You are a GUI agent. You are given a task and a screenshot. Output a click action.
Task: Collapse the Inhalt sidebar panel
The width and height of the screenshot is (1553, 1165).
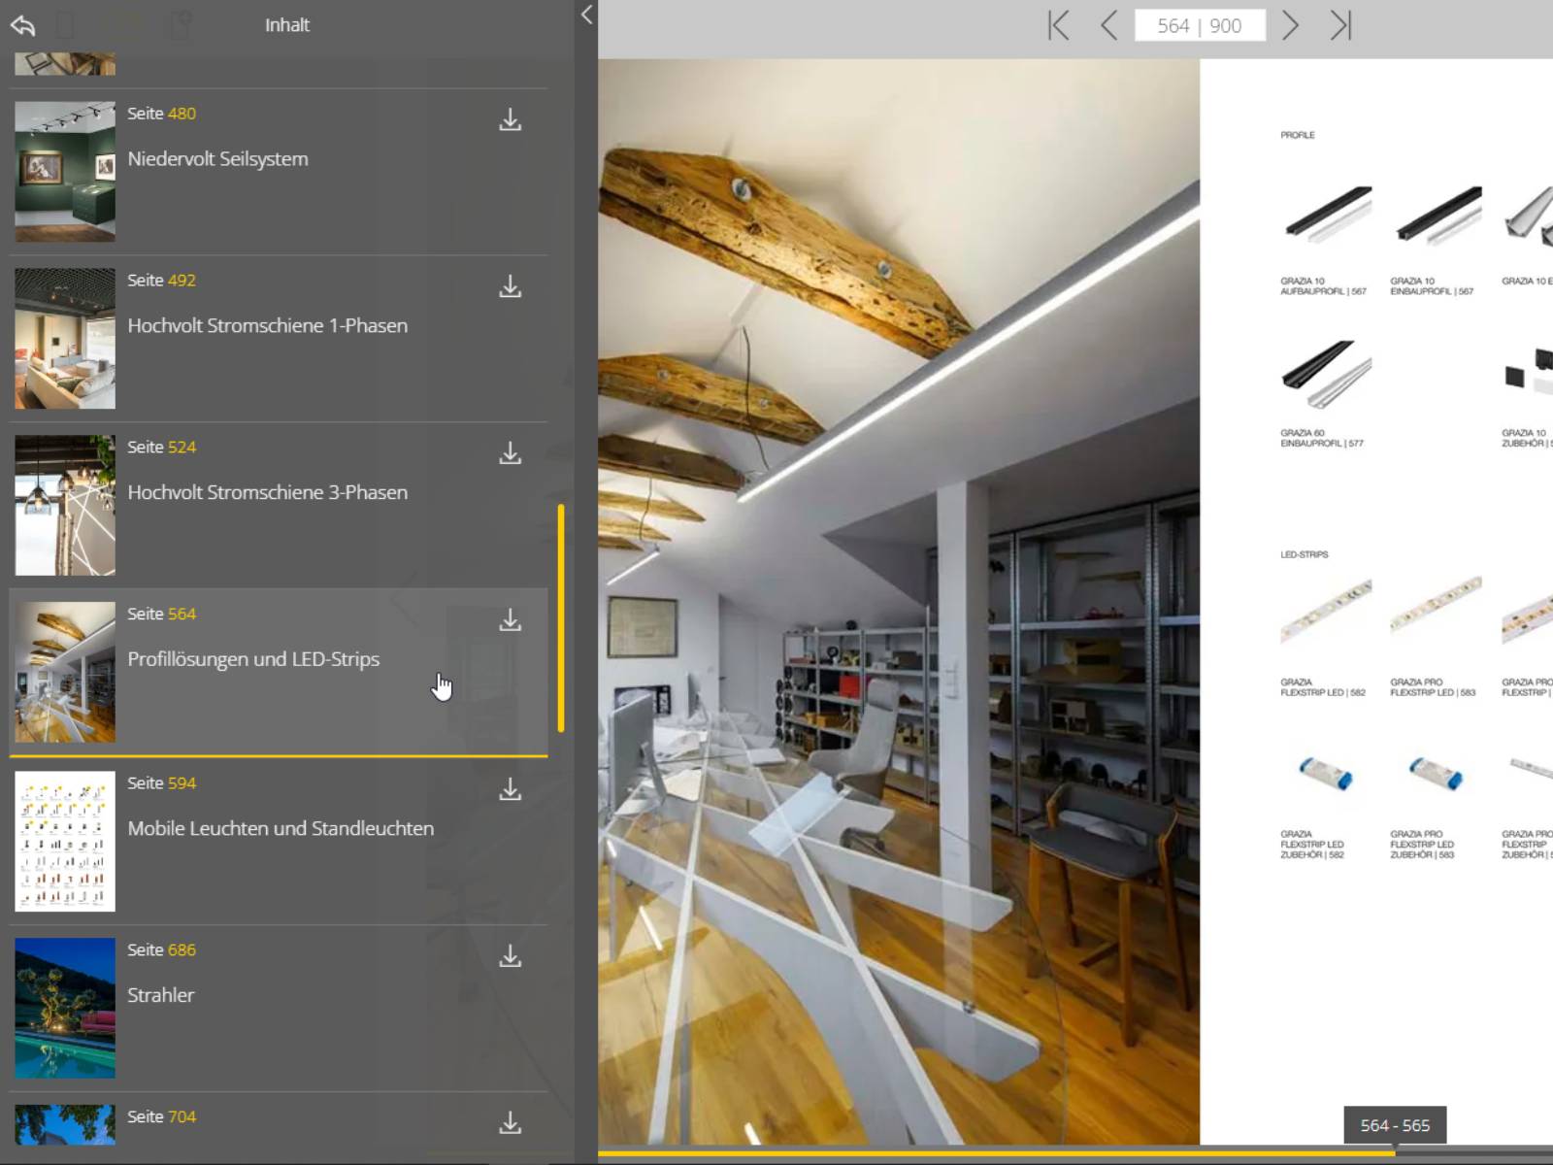tap(586, 15)
